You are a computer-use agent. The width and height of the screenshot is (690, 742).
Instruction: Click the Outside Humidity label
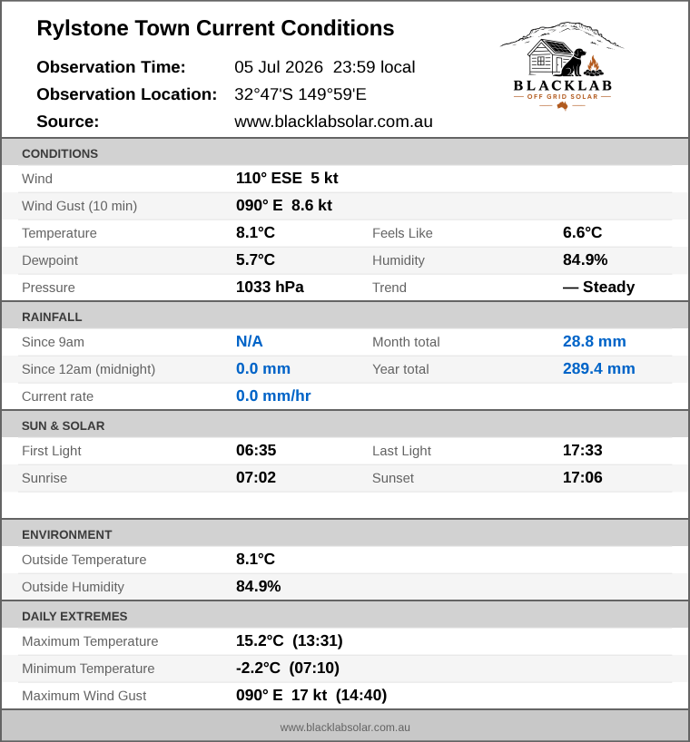tap(73, 587)
